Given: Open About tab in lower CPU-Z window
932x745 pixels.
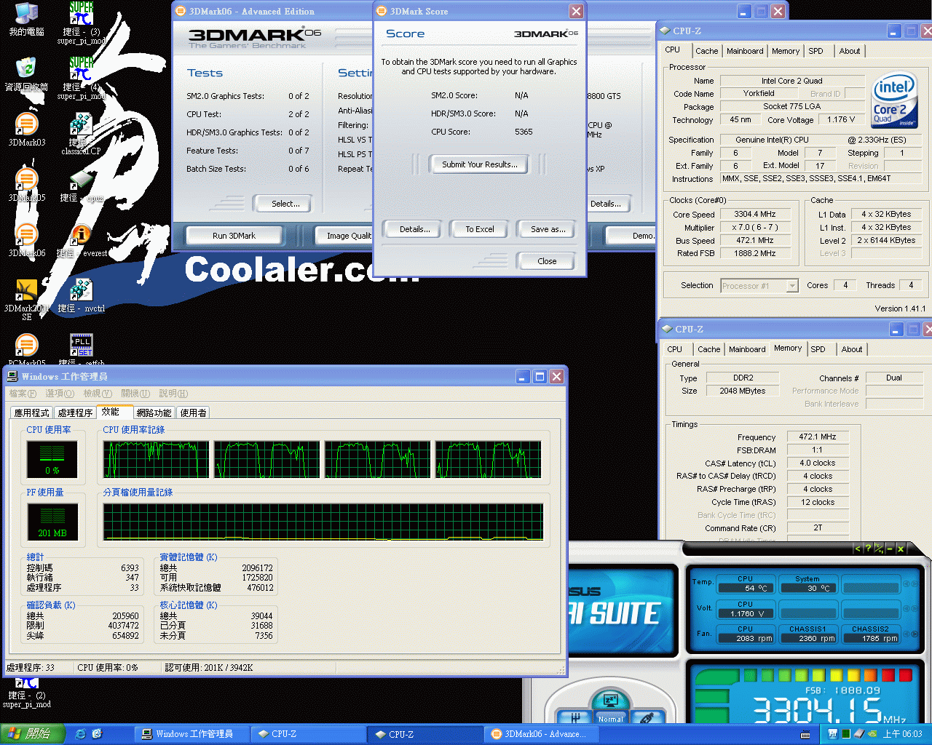Looking at the screenshot, I should pos(852,349).
